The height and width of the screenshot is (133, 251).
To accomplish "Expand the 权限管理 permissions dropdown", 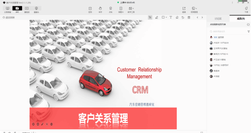I will point(194,10).
